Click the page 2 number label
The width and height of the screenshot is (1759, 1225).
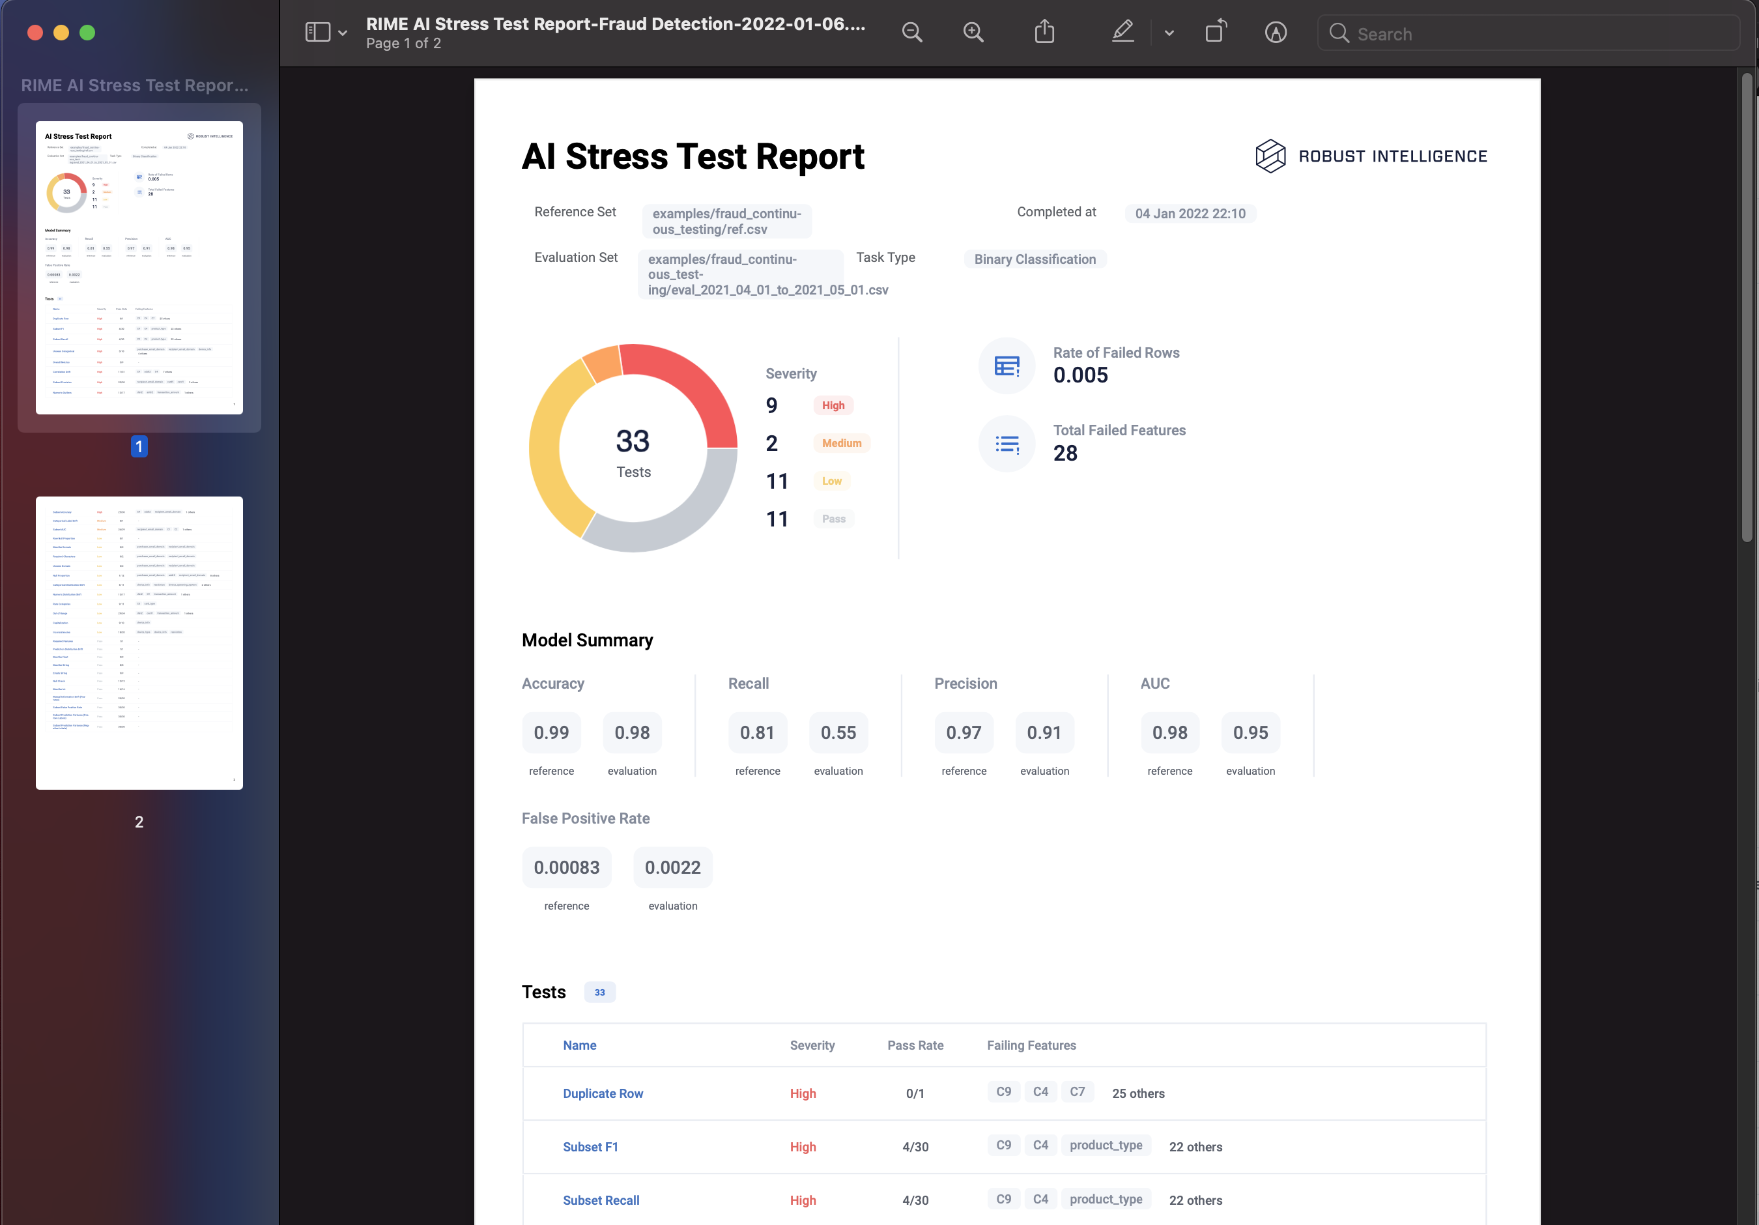click(x=139, y=821)
